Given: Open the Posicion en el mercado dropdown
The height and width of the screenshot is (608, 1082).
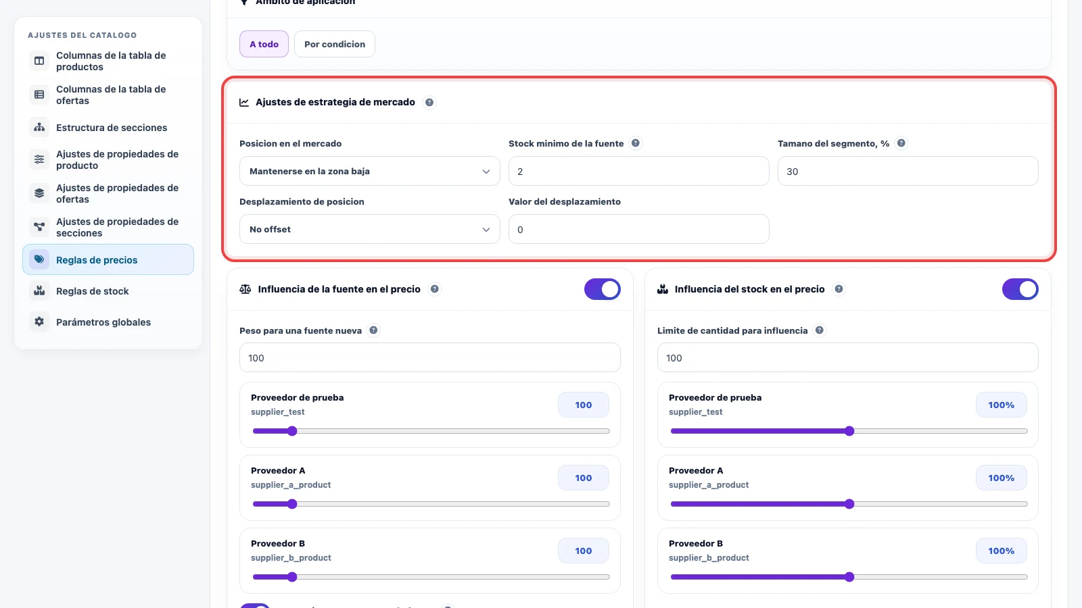Looking at the screenshot, I should coord(370,171).
